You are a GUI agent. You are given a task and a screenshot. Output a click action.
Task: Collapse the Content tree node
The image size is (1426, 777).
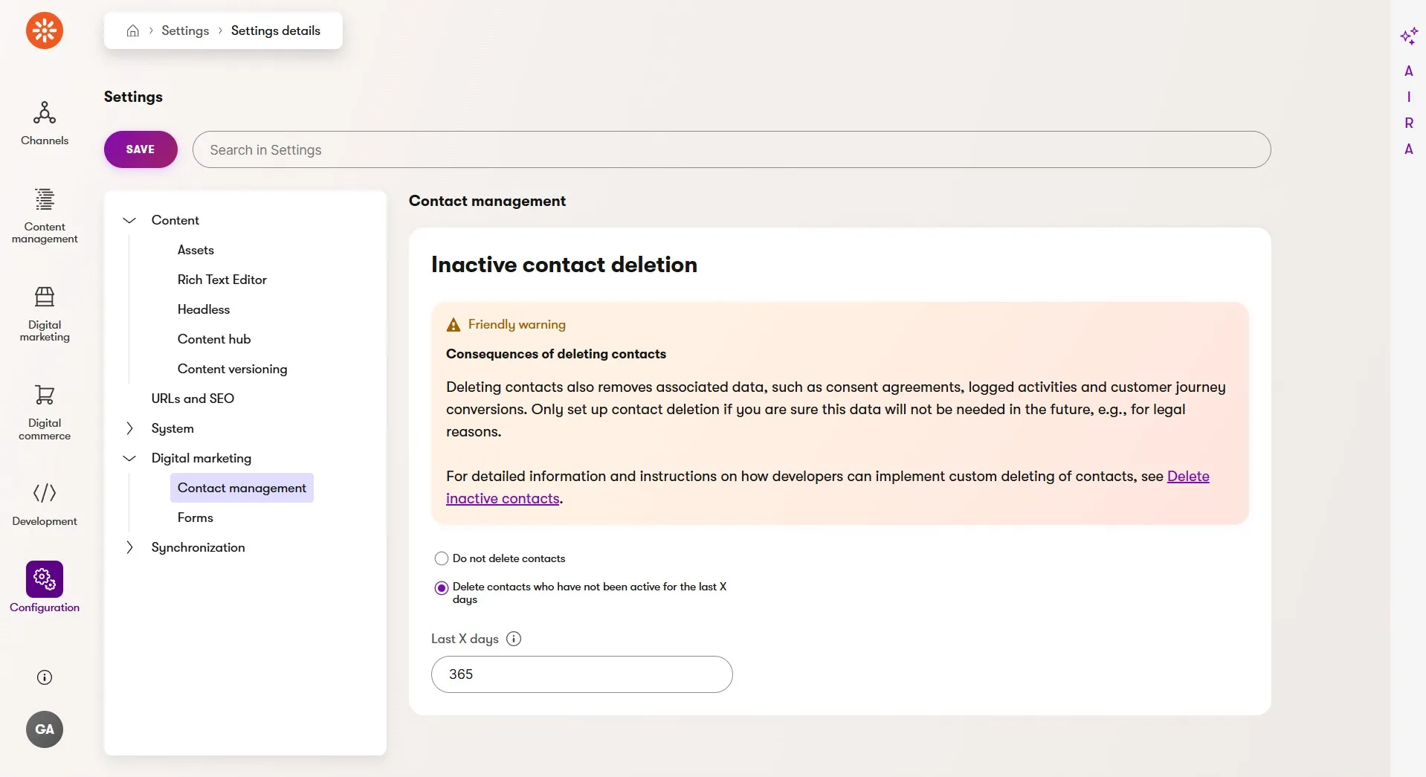point(129,220)
